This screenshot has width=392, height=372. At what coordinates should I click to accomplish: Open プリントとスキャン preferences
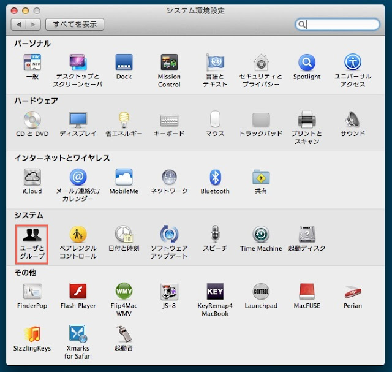pos(307,127)
